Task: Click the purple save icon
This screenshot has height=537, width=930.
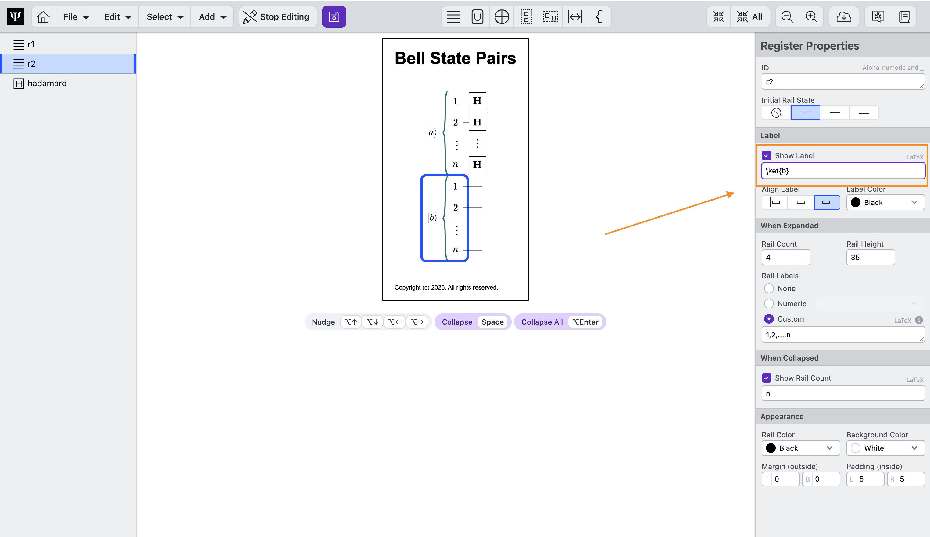Action: [x=334, y=16]
